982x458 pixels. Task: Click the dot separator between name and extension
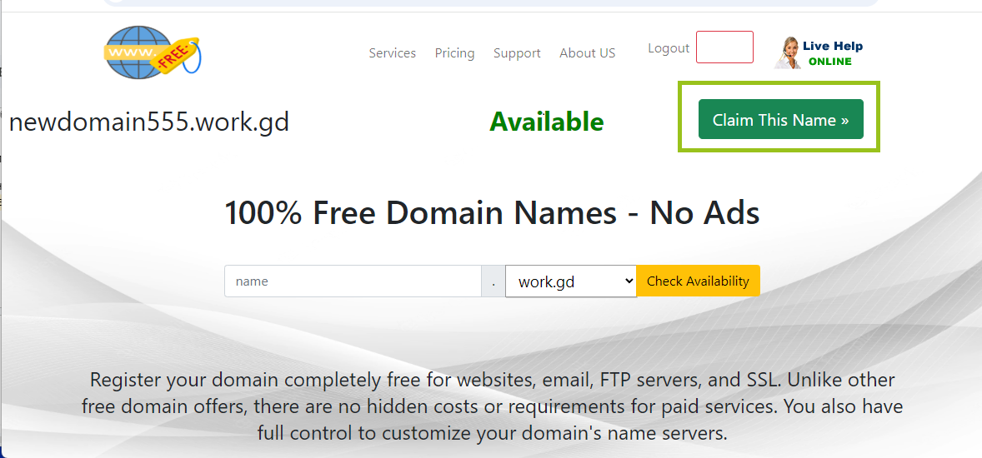[x=494, y=281]
